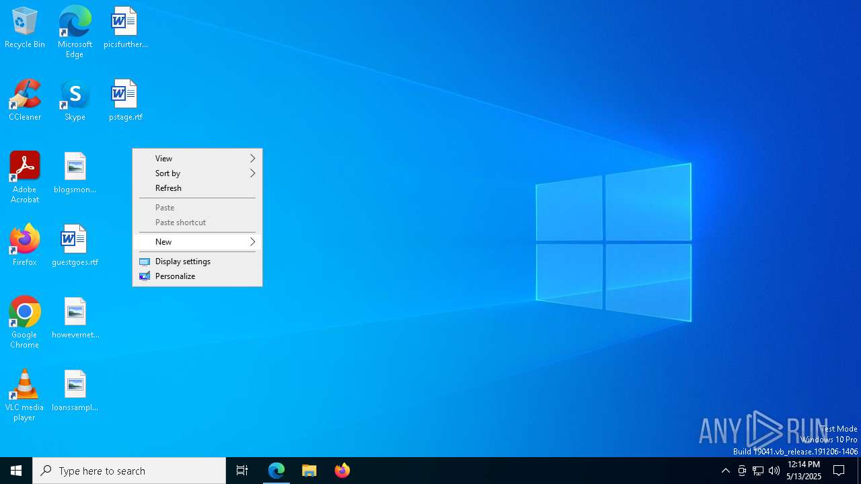Open the Windows Start menu

16,471
